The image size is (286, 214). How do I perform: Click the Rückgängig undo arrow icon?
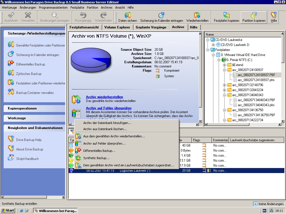[x=83, y=15]
